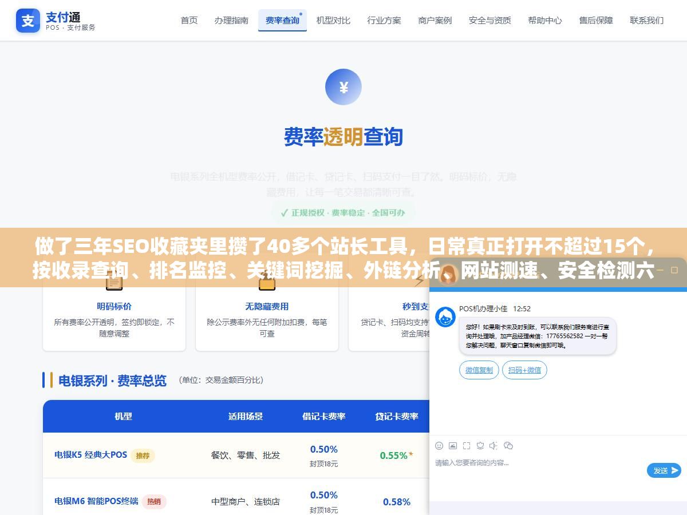This screenshot has width=687, height=515.
Task: Click the 明码标价 card title
Action: (114, 306)
